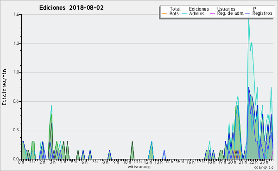Click the orange Bots legend color line
Screen dimensions: 278x171
tap(164, 13)
